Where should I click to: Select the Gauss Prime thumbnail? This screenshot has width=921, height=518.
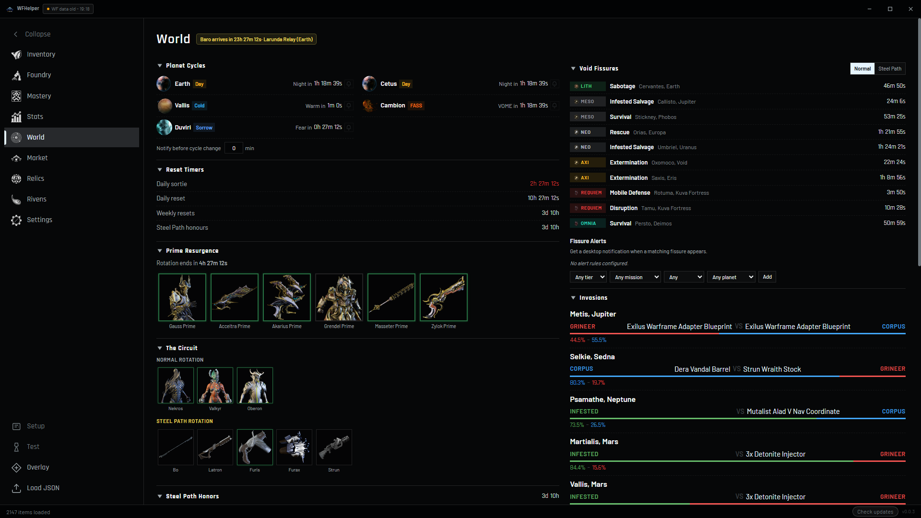tap(182, 297)
